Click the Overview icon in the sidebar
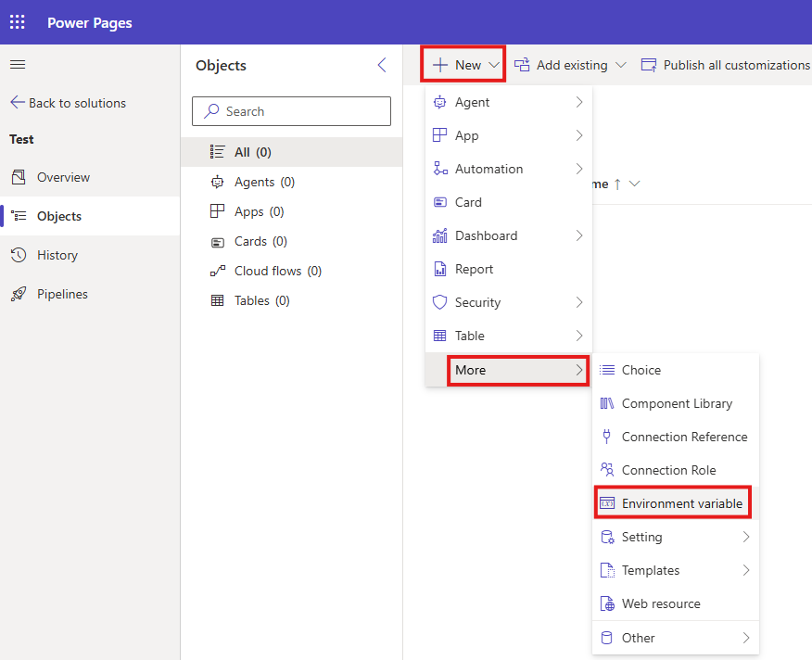 point(19,177)
